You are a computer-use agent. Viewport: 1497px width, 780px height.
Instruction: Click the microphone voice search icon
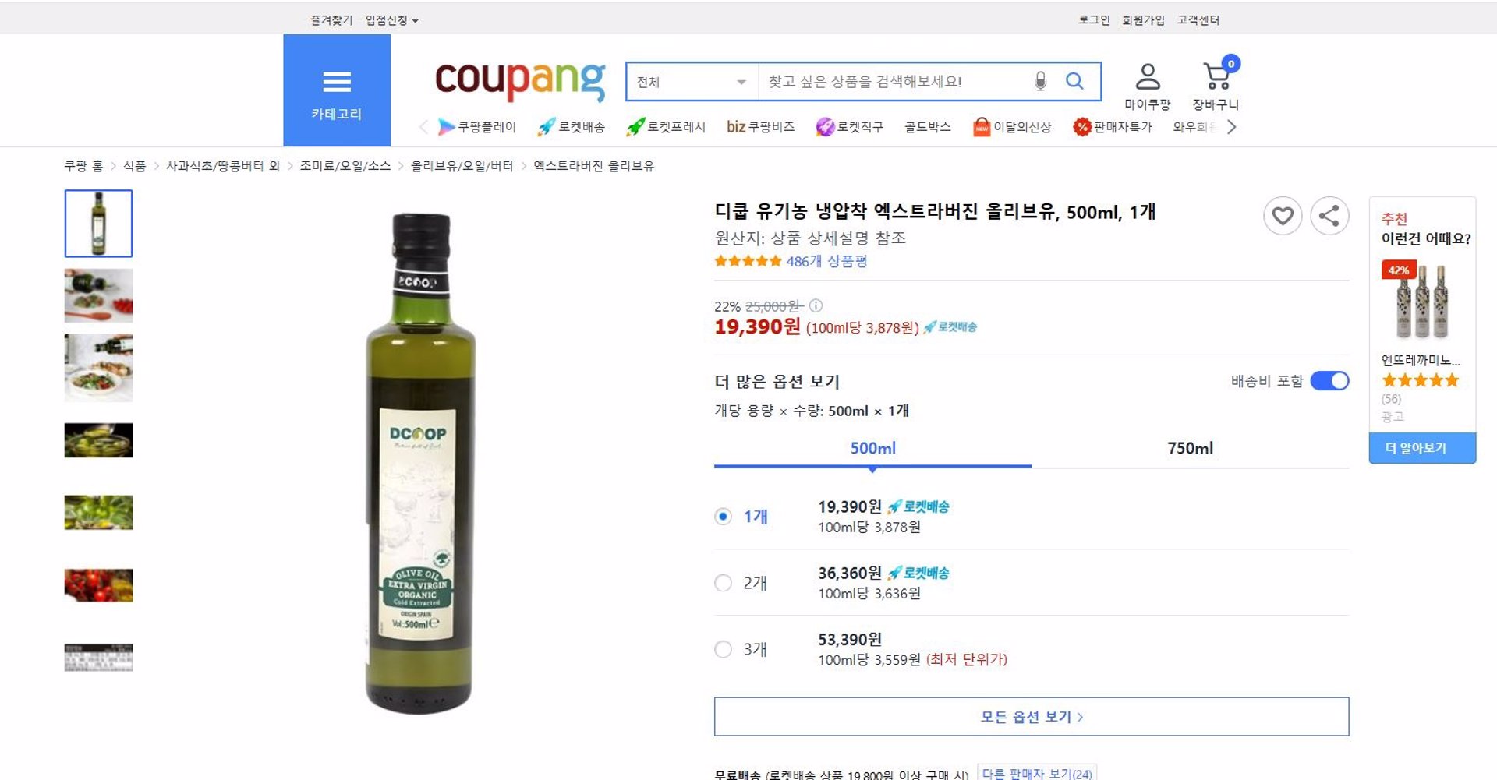pyautogui.click(x=1040, y=81)
